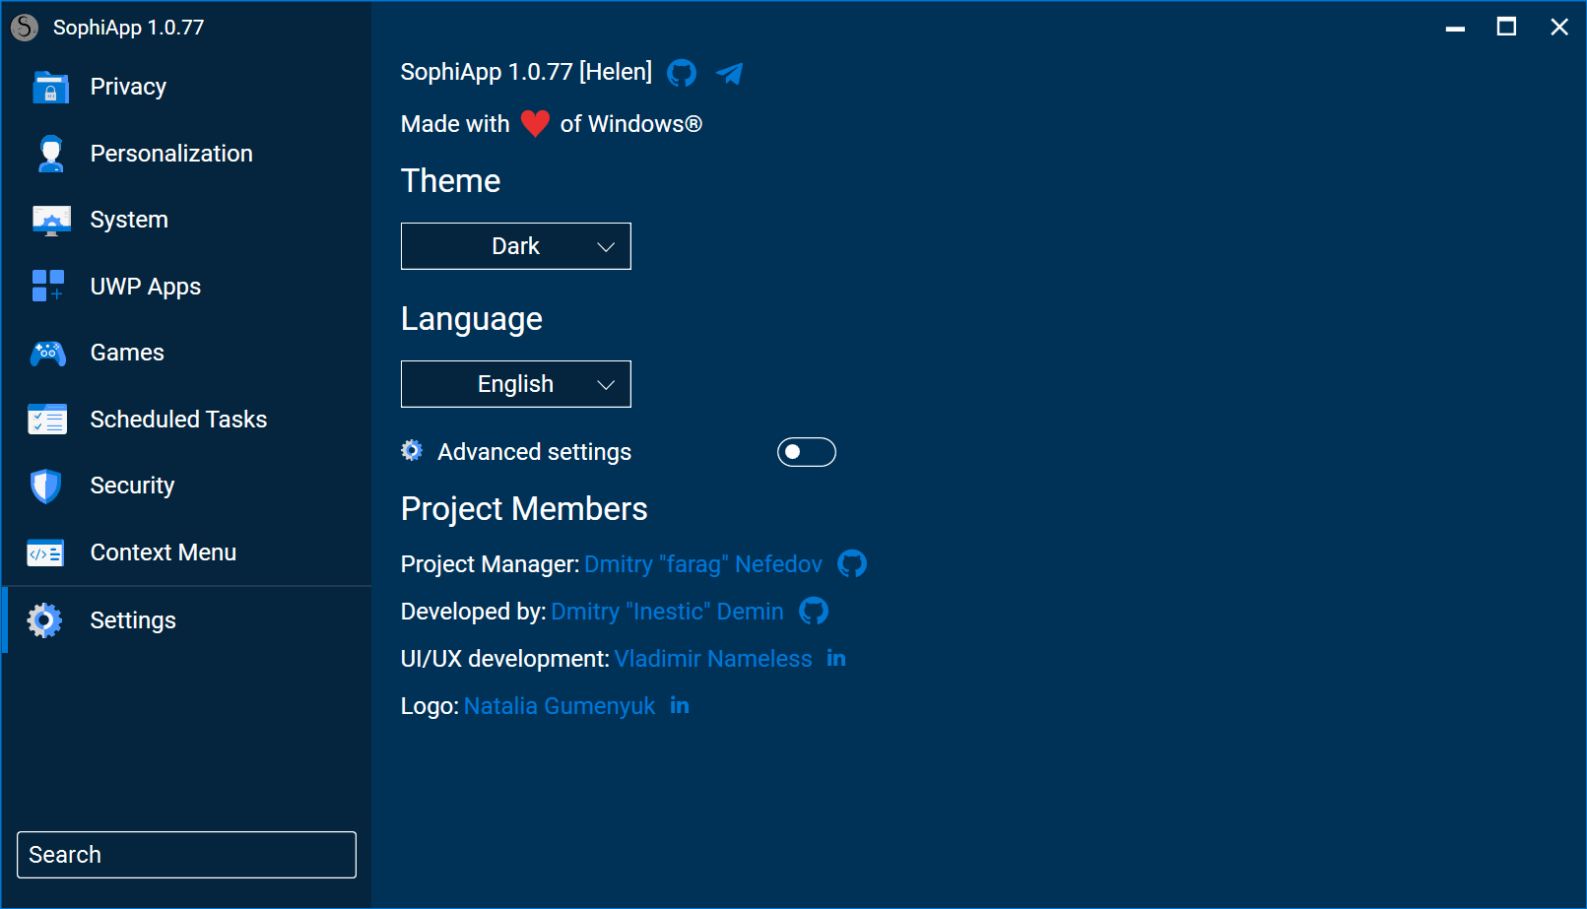Open Scheduled Tasks in the sidebar

click(187, 420)
